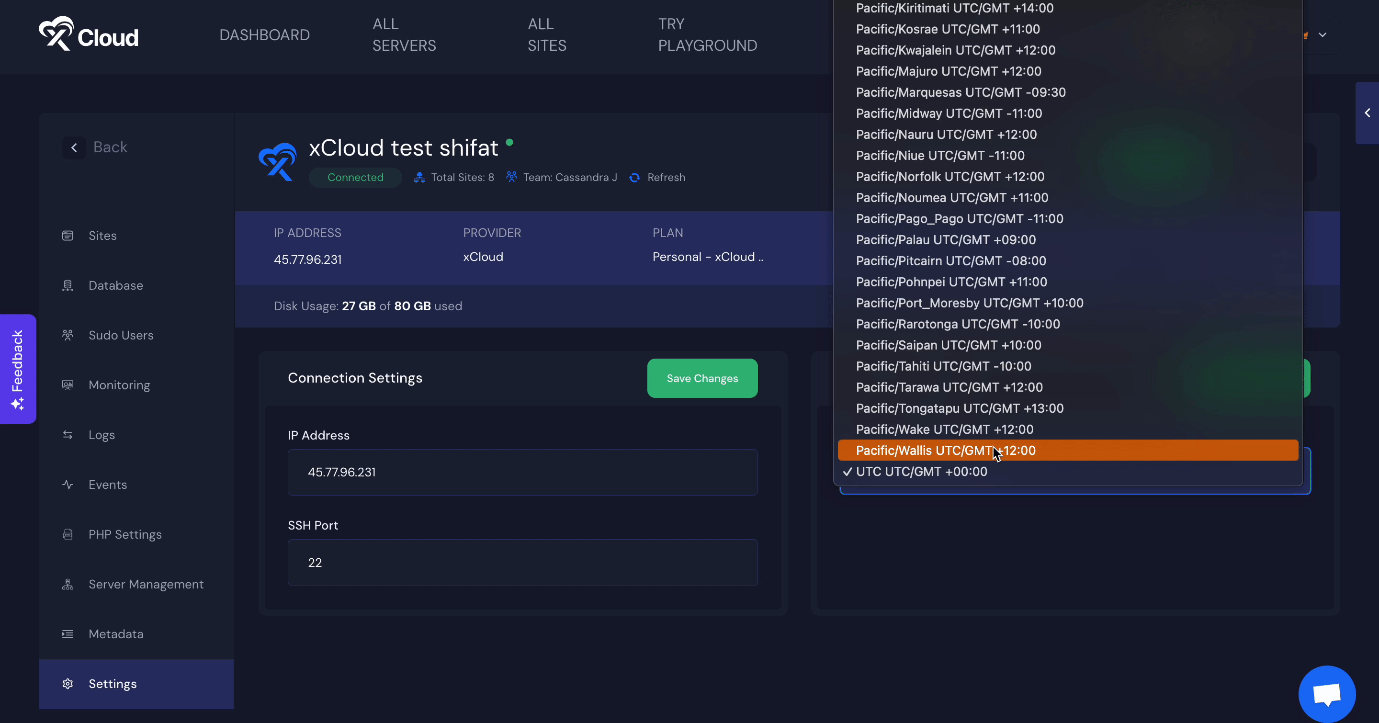Click the Save Changes button
1379x723 pixels.
pyautogui.click(x=702, y=378)
